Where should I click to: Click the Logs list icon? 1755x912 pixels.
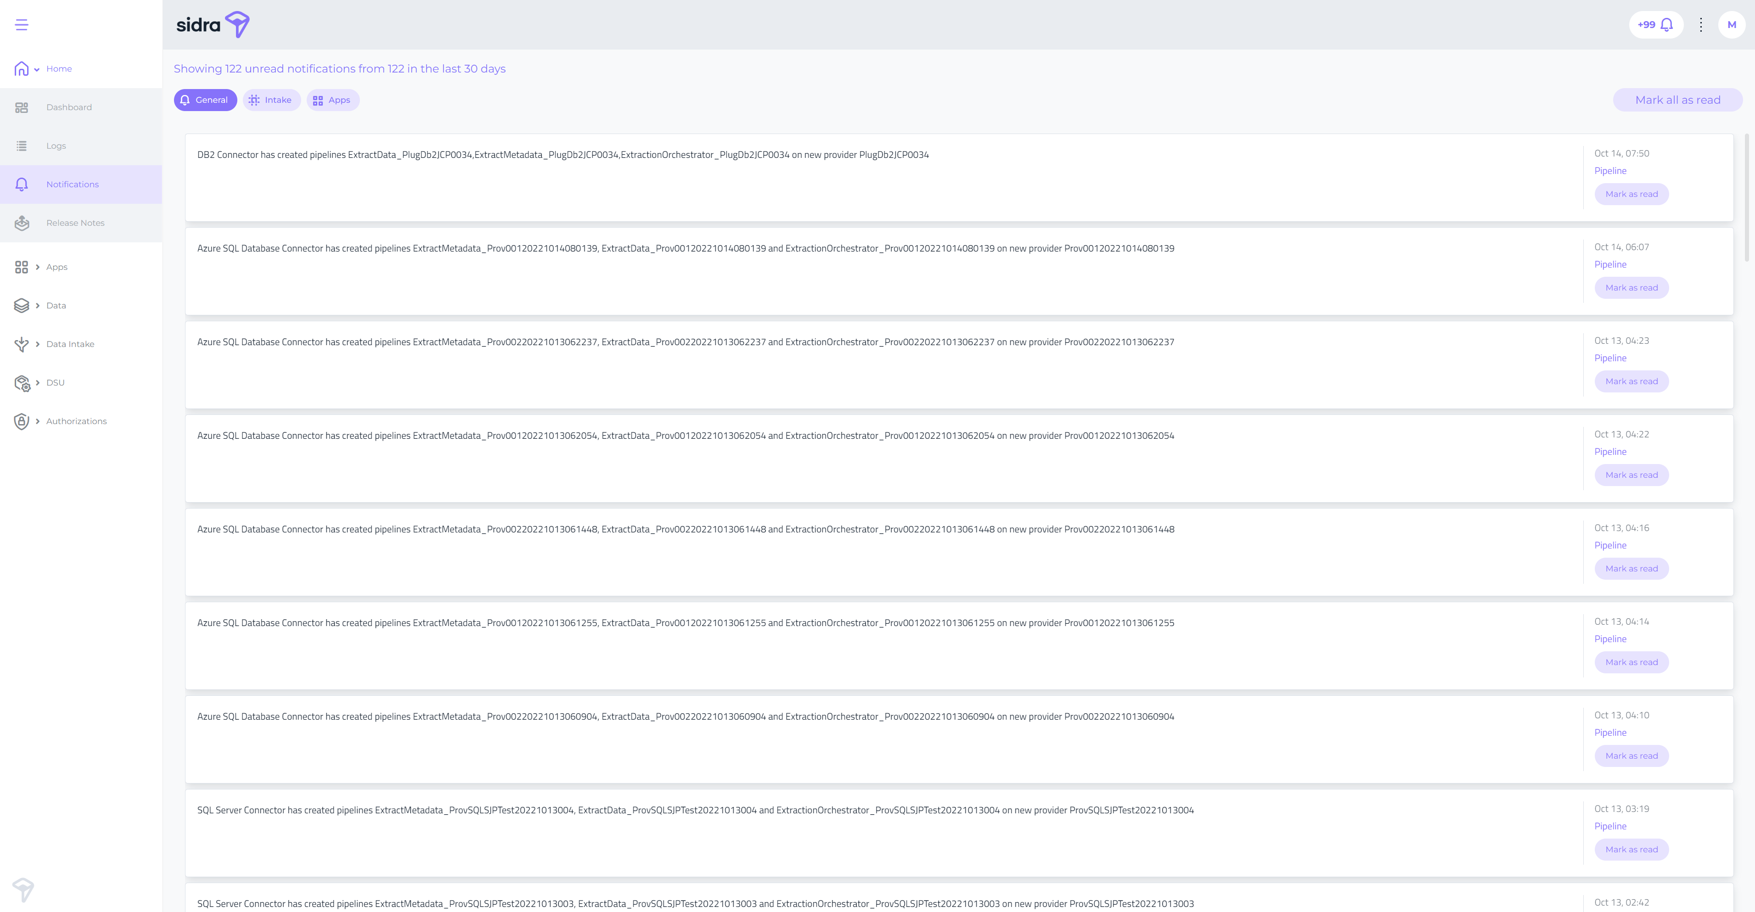coord(22,146)
